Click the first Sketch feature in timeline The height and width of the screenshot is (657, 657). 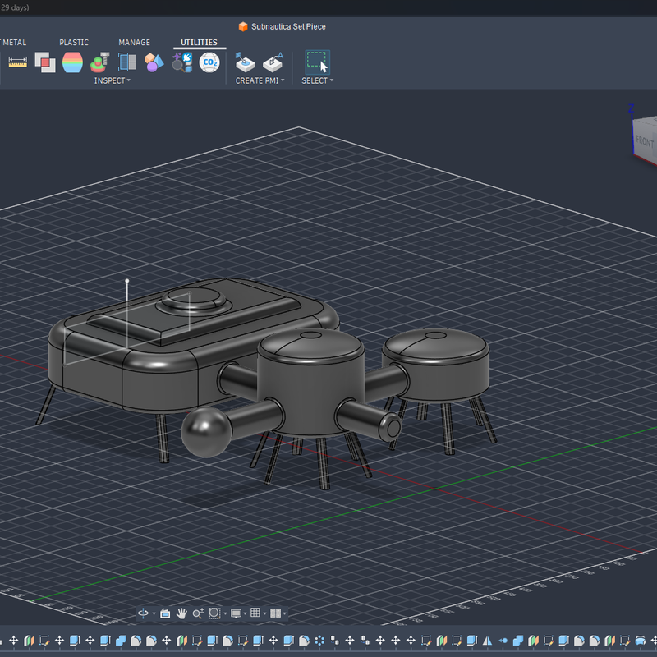click(x=44, y=641)
